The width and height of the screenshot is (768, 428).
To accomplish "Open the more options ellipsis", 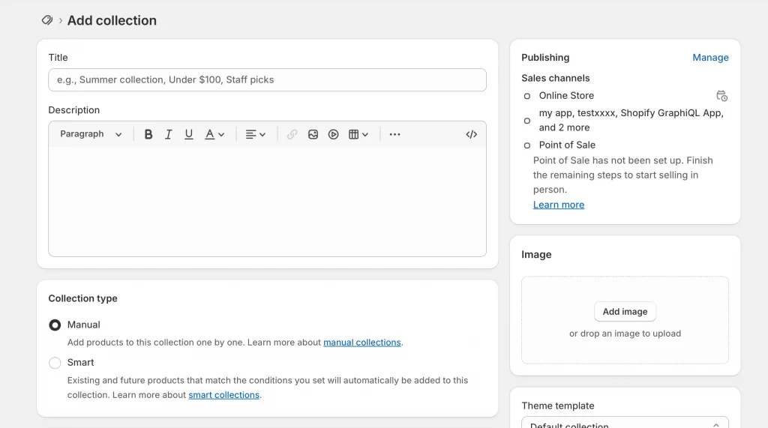I will point(394,134).
